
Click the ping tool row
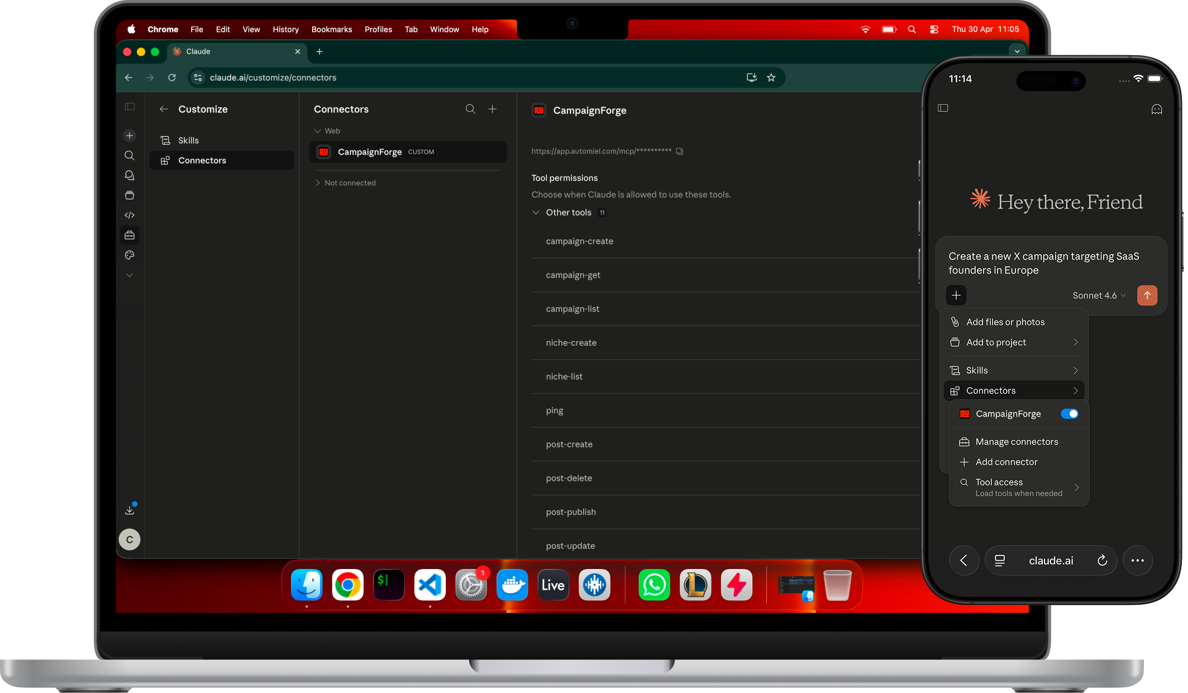pos(726,410)
